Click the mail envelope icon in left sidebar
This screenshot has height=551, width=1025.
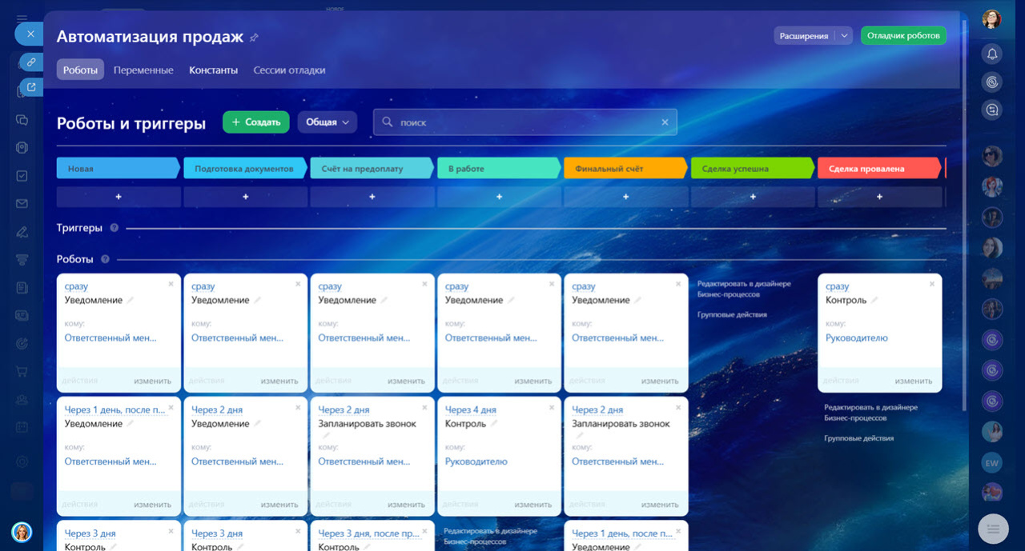tap(22, 204)
